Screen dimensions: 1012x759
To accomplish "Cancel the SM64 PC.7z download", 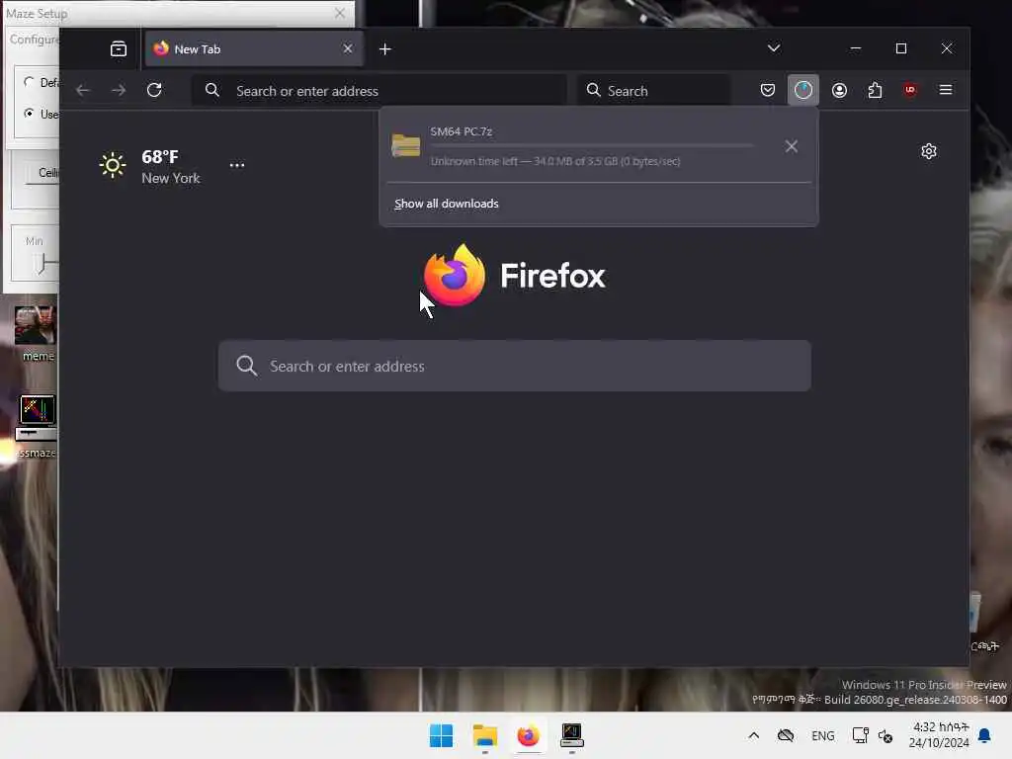I will 792,146.
